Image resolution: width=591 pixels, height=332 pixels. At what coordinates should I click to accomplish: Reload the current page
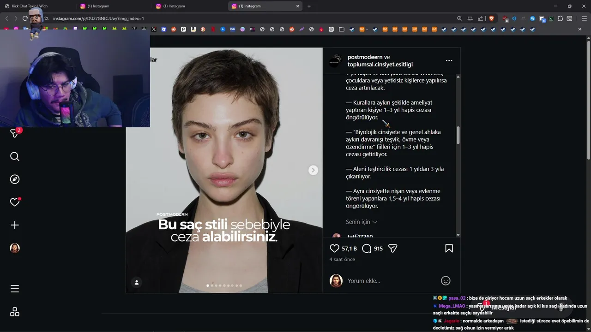pyautogui.click(x=25, y=18)
